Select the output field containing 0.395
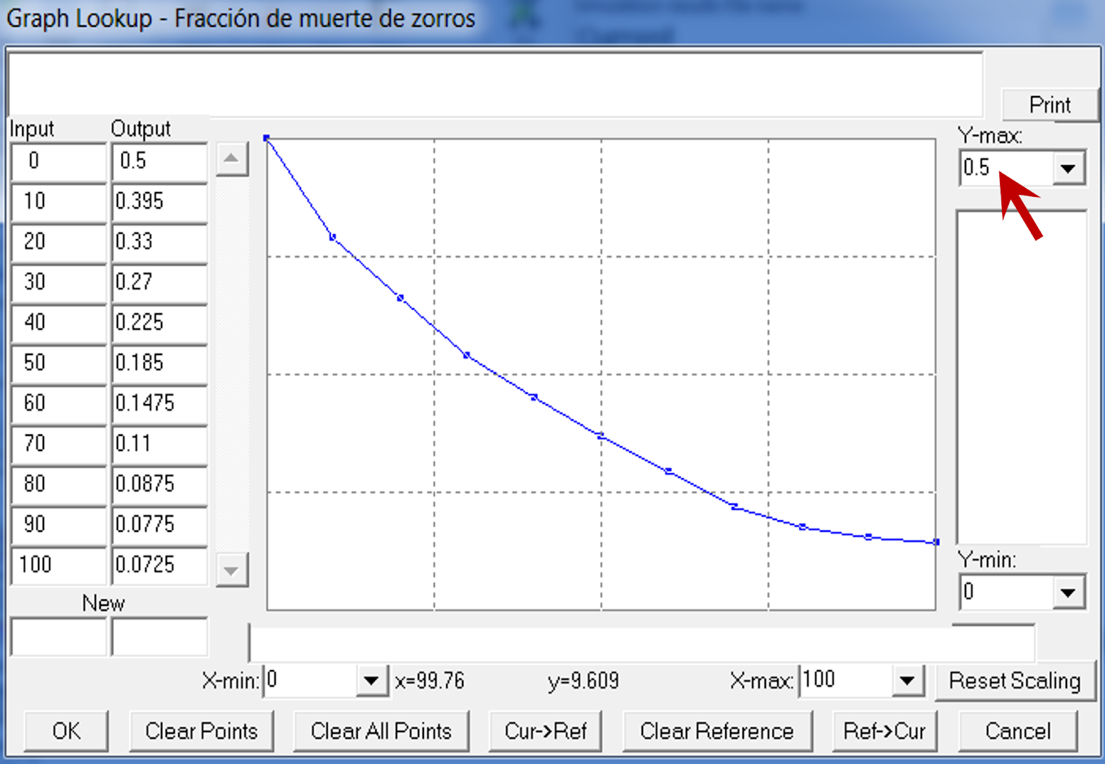Viewport: 1105px width, 764px height. point(159,201)
